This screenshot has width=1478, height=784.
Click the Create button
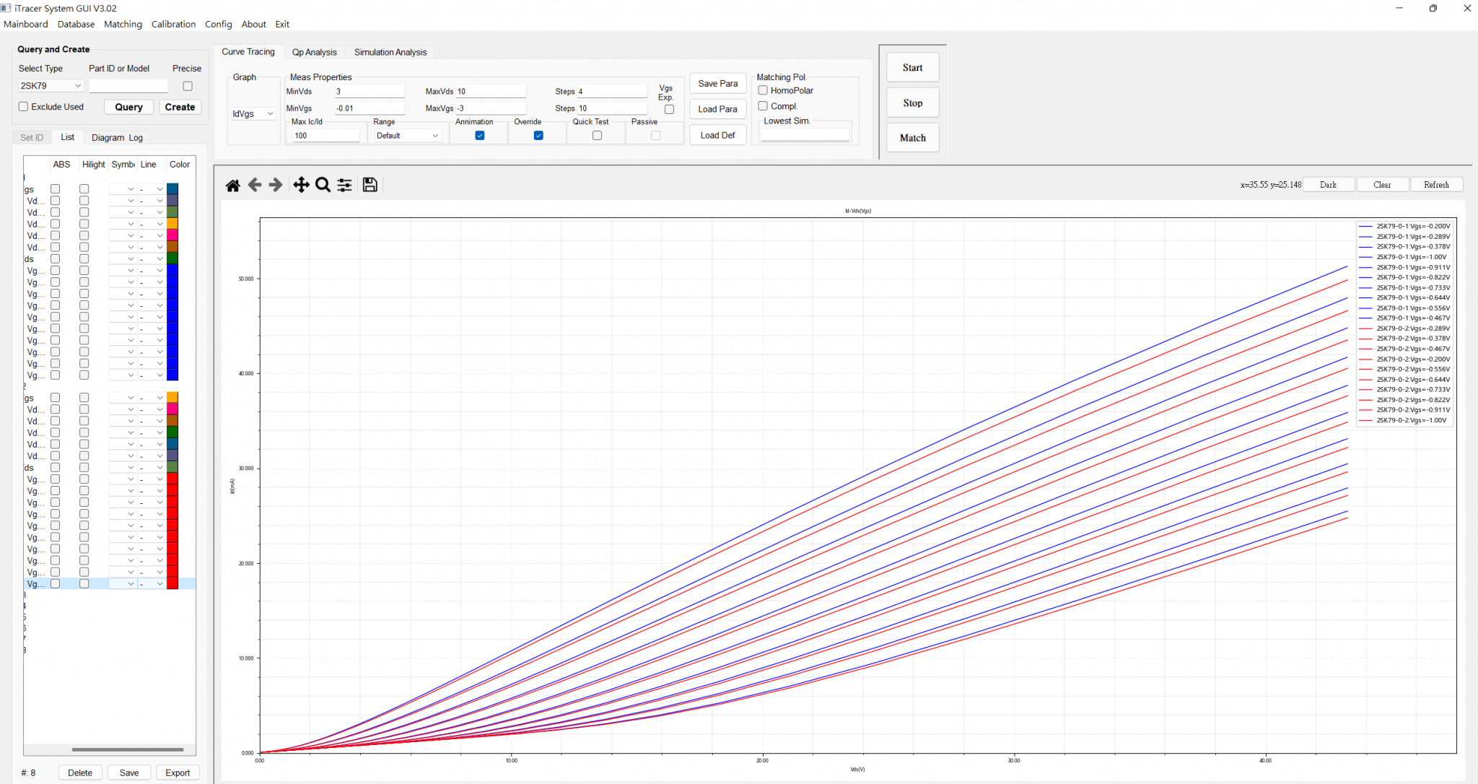click(x=180, y=107)
